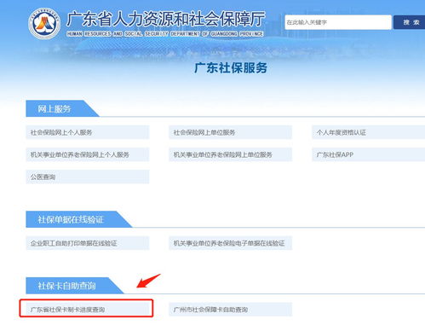Open 机关事业单位养老保险电子单据在线验证 link
This screenshot has height=325, width=425.
click(230, 243)
